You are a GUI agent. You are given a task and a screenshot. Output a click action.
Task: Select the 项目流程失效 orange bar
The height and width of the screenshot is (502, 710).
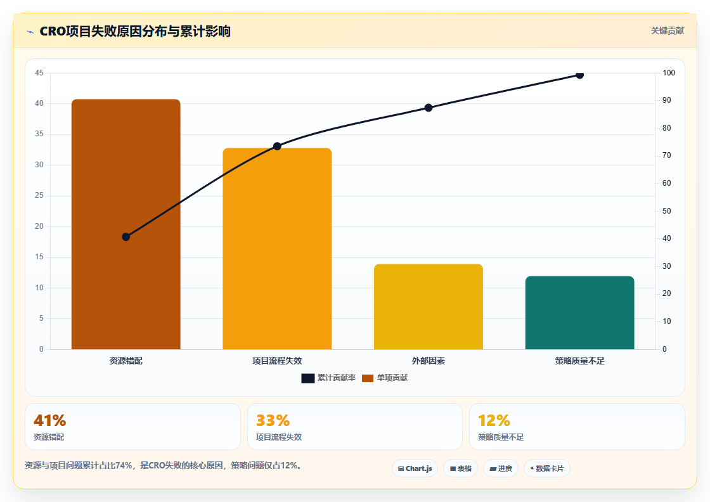click(277, 248)
